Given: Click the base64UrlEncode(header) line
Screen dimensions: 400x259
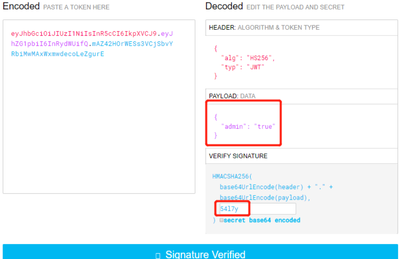Looking at the screenshot, I should (276, 187).
